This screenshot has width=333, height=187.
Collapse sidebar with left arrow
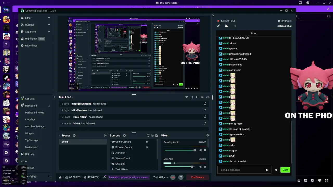click(54, 97)
